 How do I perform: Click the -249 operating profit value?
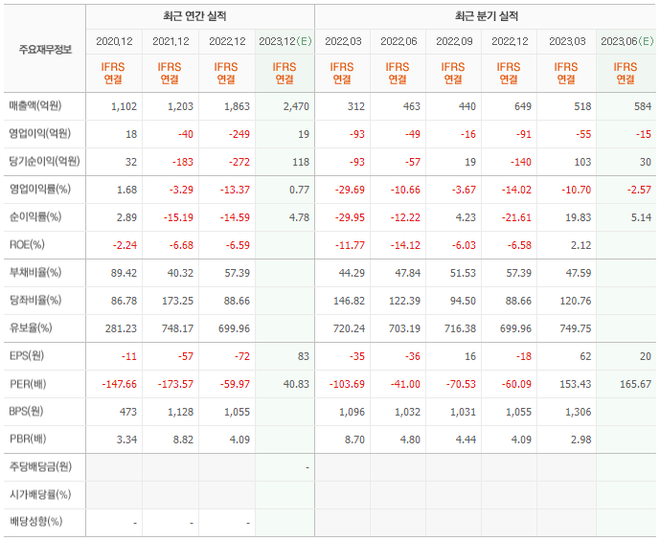(x=239, y=134)
